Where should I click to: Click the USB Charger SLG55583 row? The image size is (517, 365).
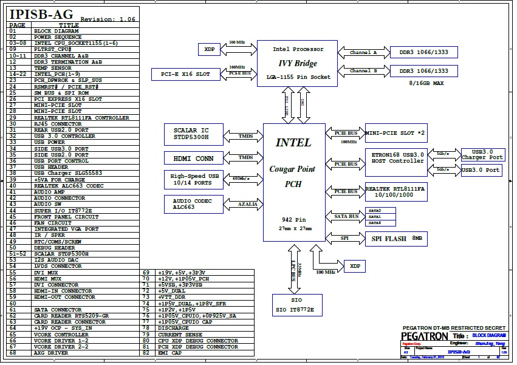[x=73, y=174]
